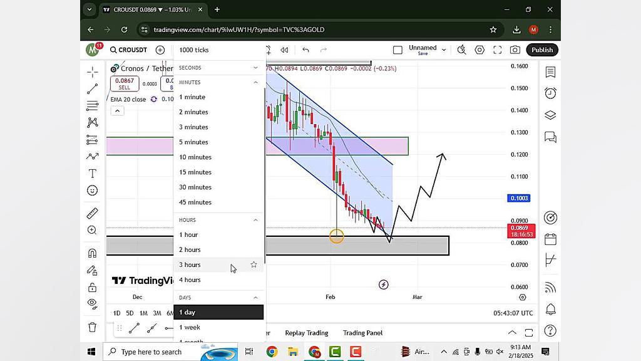
Task: Click the Windows search box
Action: (x=170, y=352)
